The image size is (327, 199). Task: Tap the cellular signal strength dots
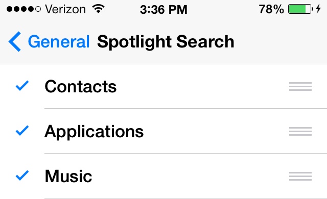24,9
